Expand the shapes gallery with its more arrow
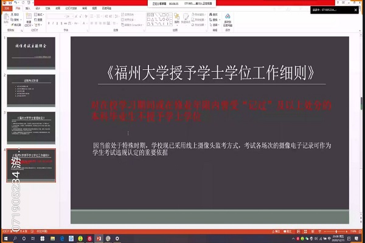The image size is (365, 243). pyautogui.click(x=172, y=24)
